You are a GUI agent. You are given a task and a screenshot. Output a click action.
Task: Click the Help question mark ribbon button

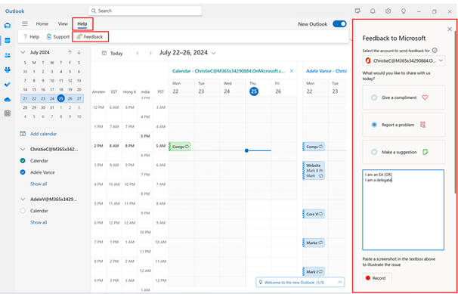point(31,37)
